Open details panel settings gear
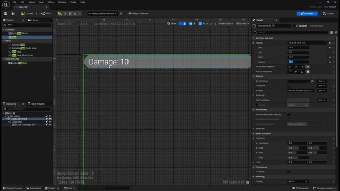This screenshot has height=191, width=340. click(336, 32)
